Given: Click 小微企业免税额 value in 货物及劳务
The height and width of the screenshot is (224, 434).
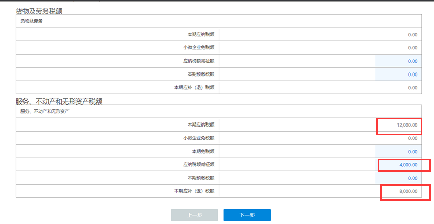Looking at the screenshot, I should [413, 48].
